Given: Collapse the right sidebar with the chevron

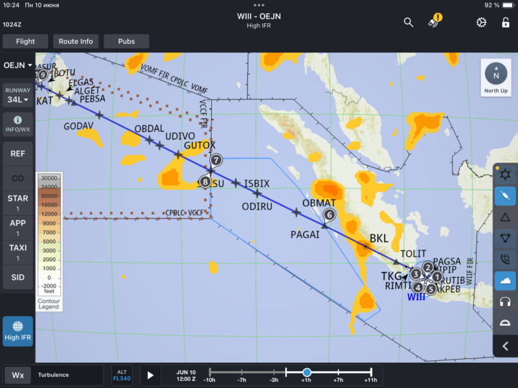Looking at the screenshot, I should pyautogui.click(x=505, y=345).
